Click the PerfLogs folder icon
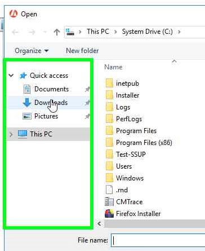Screen dimensions: 205x251 coord(109,119)
